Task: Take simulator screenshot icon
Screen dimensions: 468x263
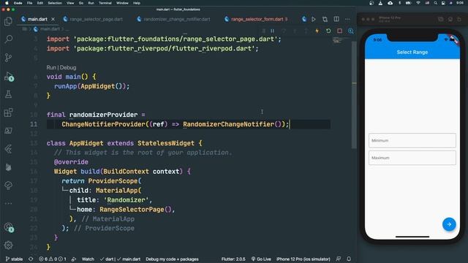Action: (440, 19)
